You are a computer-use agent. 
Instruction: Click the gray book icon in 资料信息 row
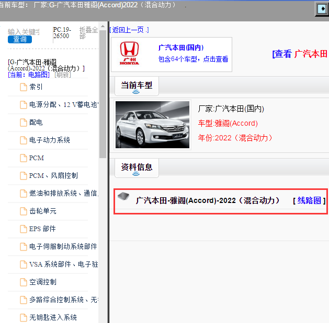pos(123,196)
